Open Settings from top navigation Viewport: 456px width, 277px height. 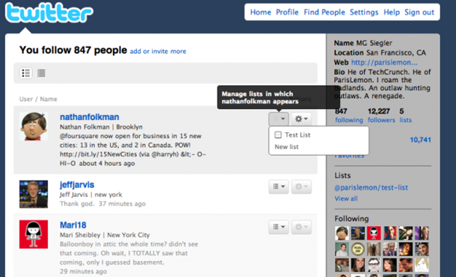coord(364,12)
